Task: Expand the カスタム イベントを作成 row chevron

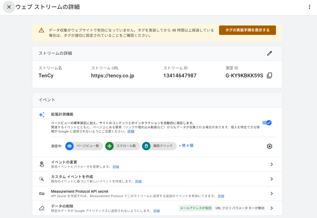Action: [x=271, y=179]
